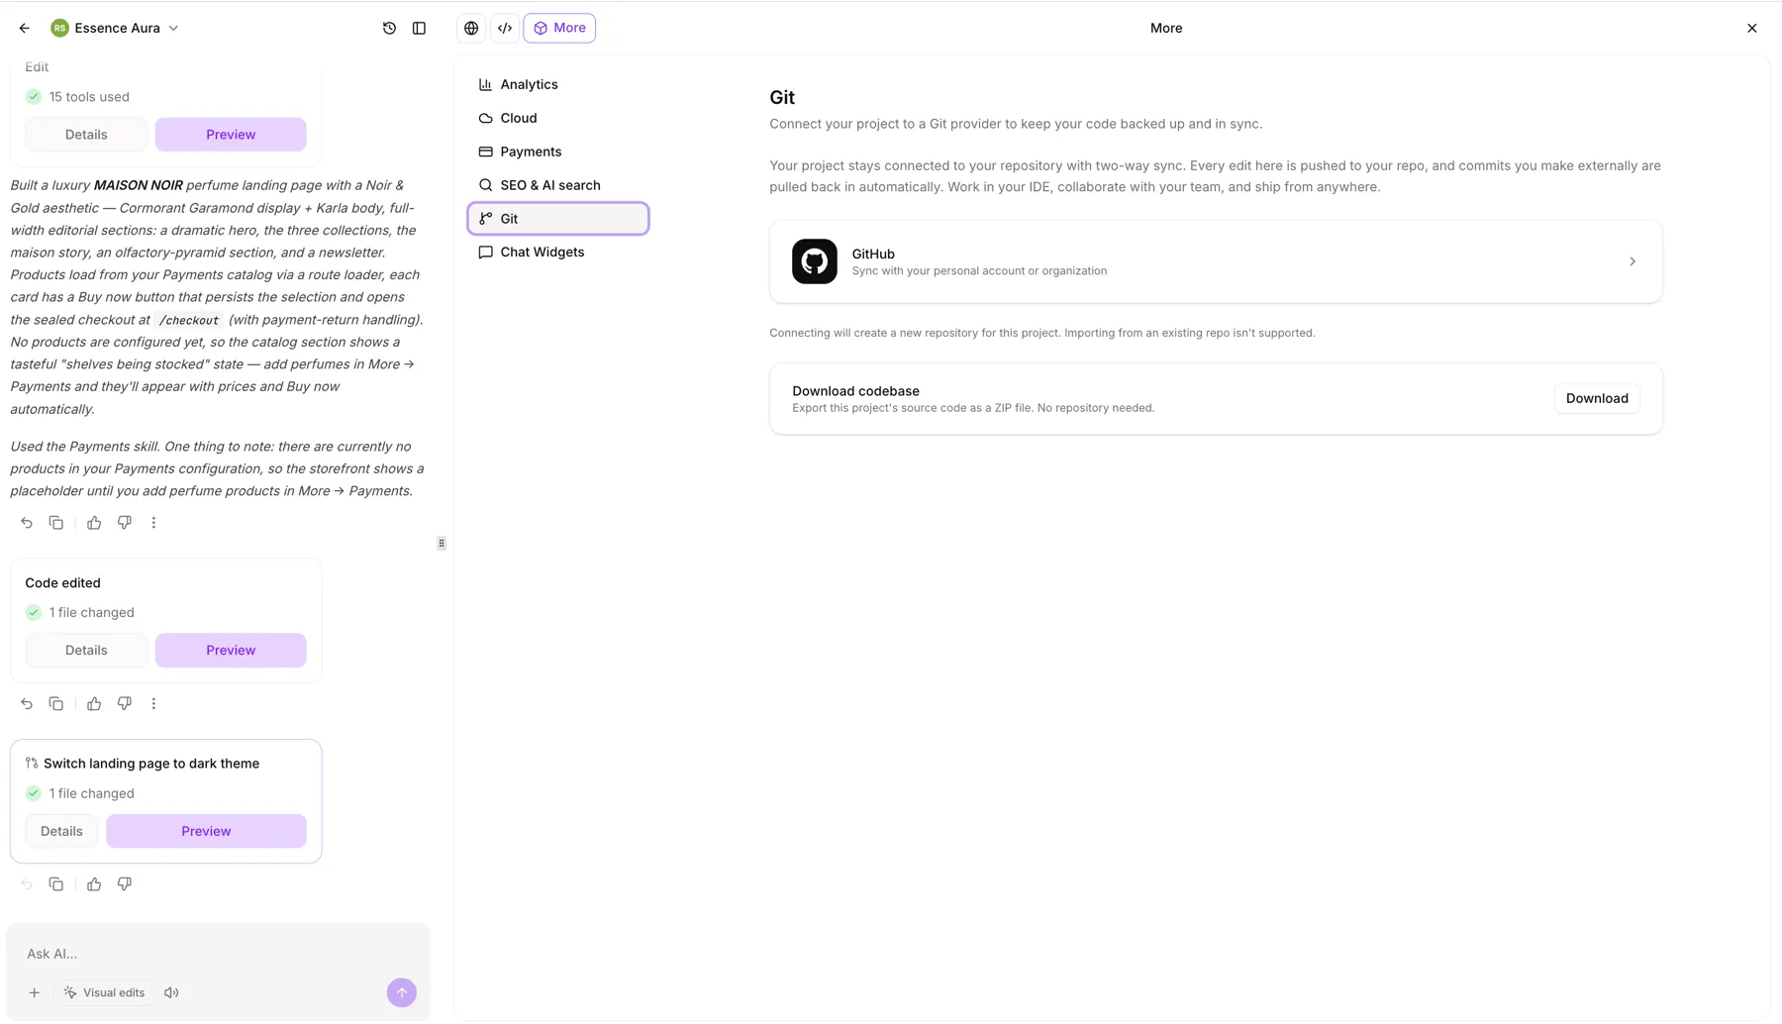Click Preview on the Code edited card
The height and width of the screenshot is (1024, 1782).
[x=231, y=651]
